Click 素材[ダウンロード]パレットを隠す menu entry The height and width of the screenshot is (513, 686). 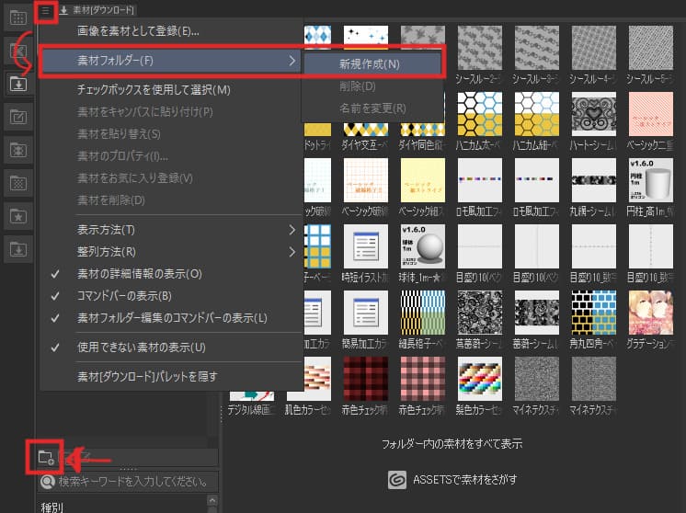coord(147,376)
